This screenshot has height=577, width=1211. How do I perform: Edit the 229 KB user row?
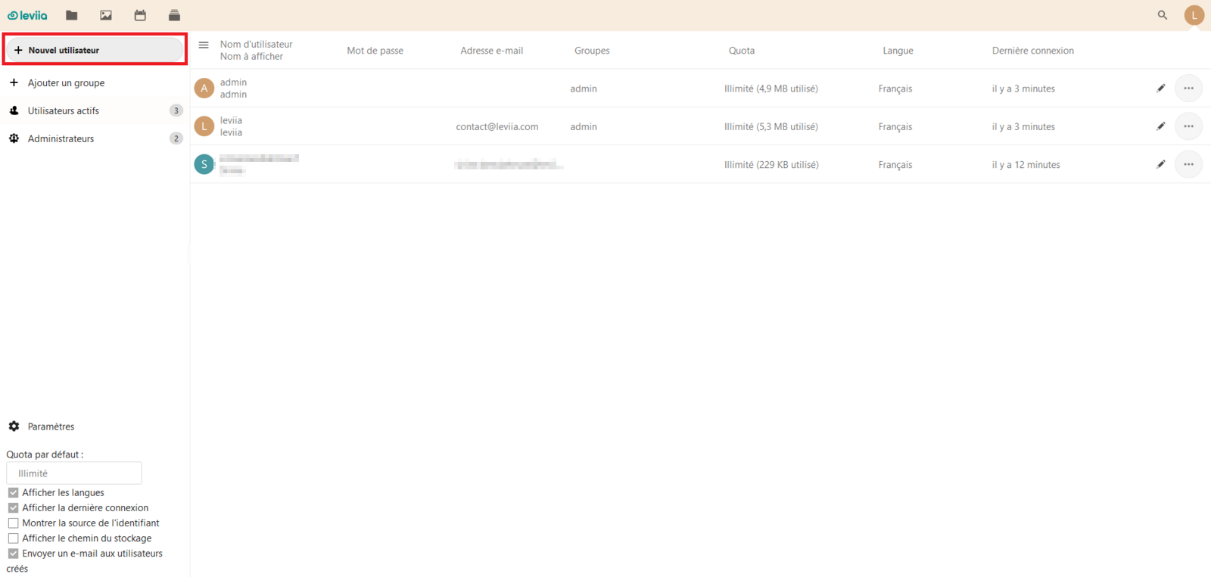tap(1161, 164)
